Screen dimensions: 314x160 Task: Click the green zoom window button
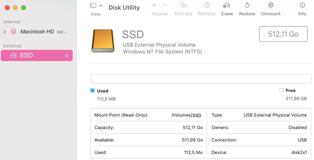pyautogui.click(x=23, y=8)
